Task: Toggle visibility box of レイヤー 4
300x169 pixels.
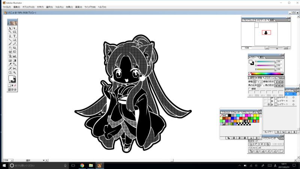Action: (x=265, y=101)
